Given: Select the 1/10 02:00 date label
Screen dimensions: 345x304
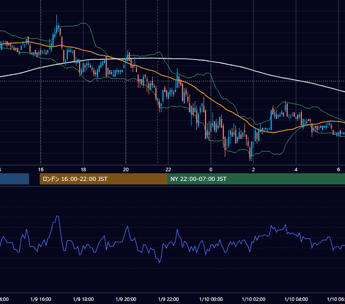Looking at the screenshot, I should coord(254,299).
